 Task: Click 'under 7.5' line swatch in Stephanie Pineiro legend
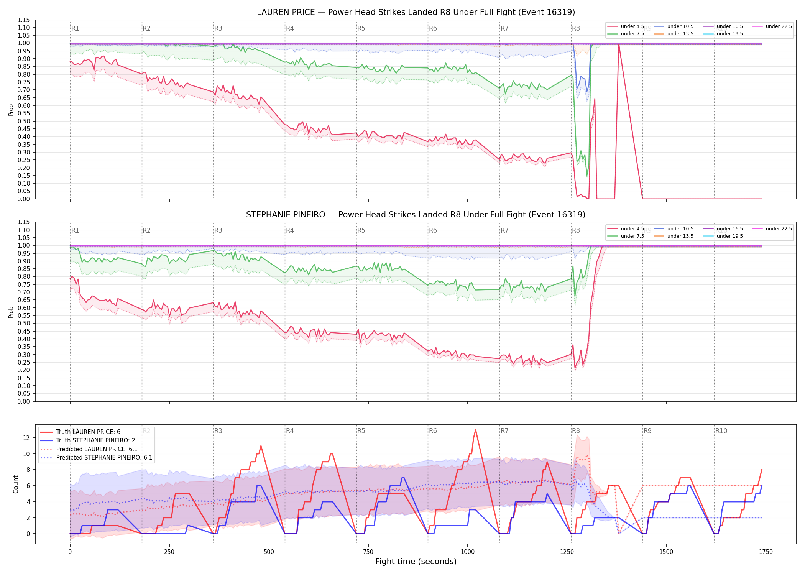613,236
